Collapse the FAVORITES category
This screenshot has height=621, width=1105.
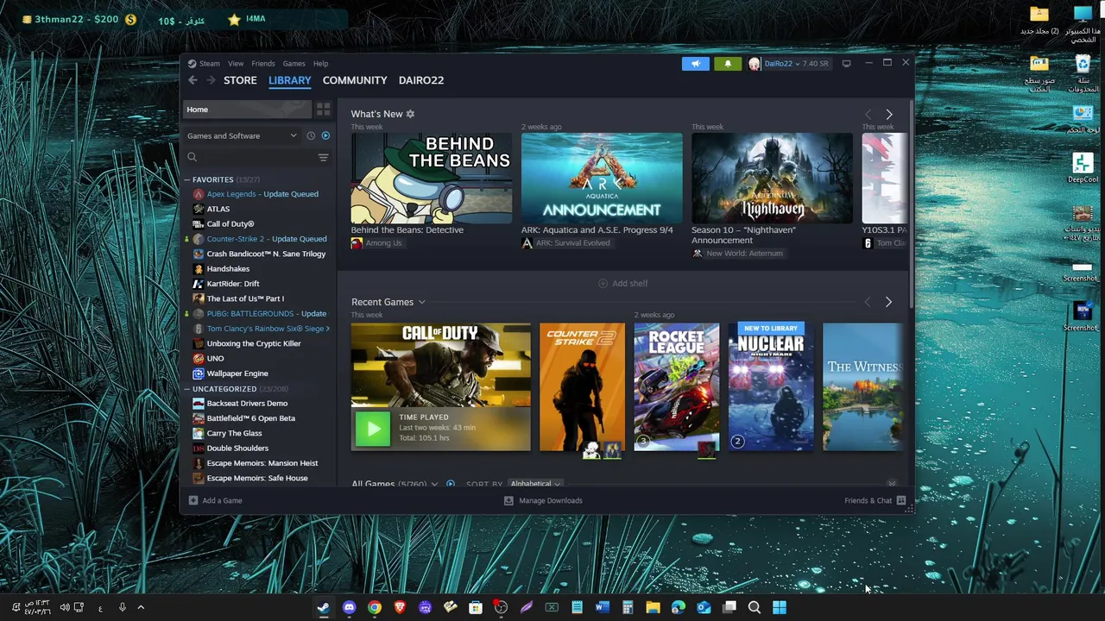(186, 179)
